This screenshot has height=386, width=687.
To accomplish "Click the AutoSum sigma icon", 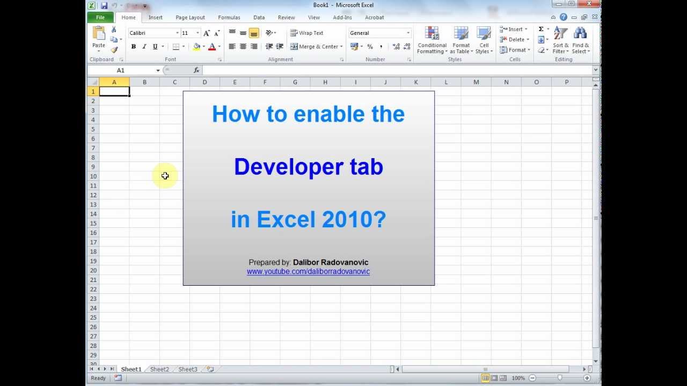I will (541, 29).
